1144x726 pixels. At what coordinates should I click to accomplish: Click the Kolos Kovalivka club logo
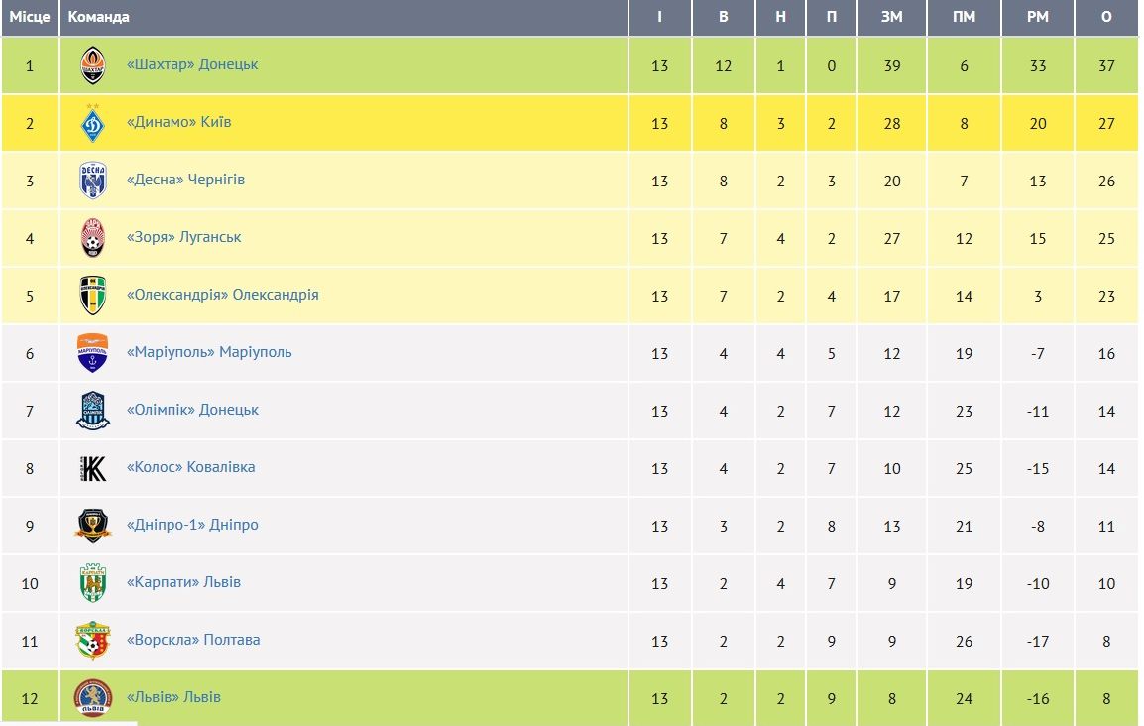click(x=93, y=468)
